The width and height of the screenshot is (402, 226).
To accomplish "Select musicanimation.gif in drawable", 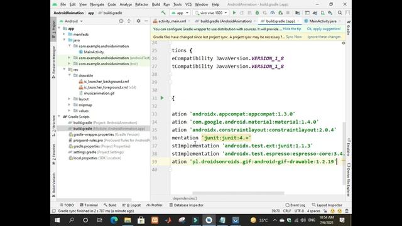I will click(99, 93).
